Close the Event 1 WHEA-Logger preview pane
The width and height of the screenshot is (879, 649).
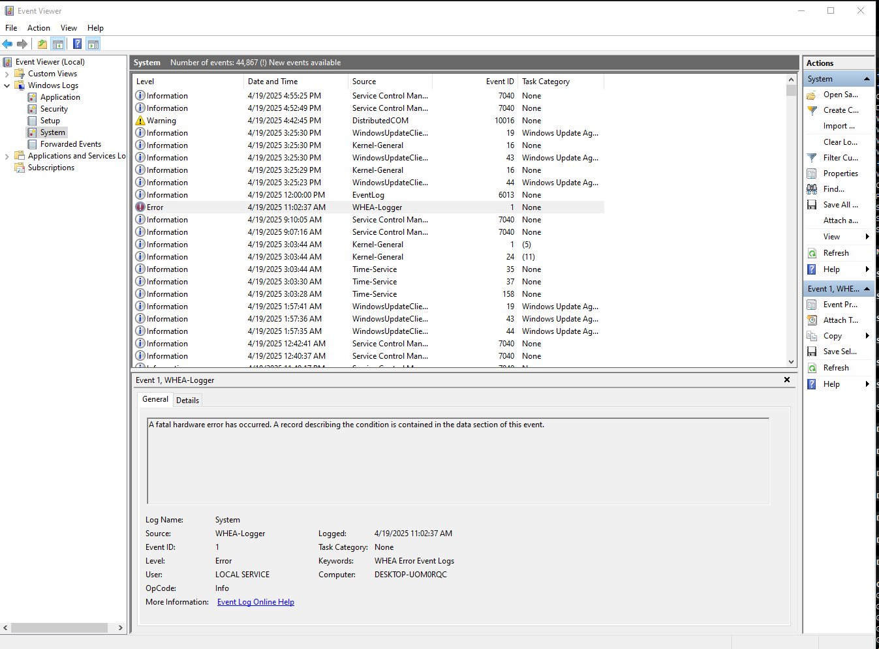(x=787, y=380)
